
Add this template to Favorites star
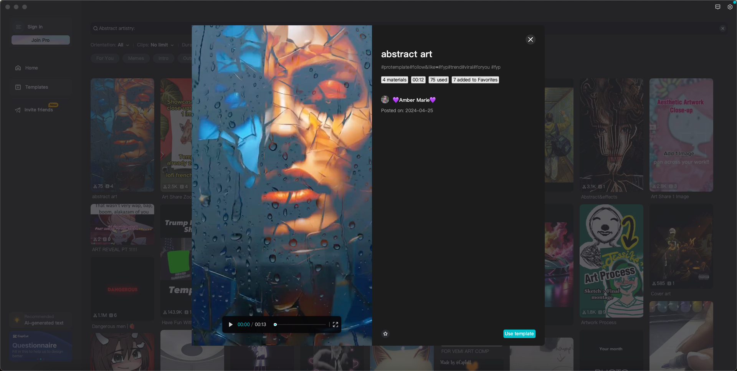click(385, 334)
